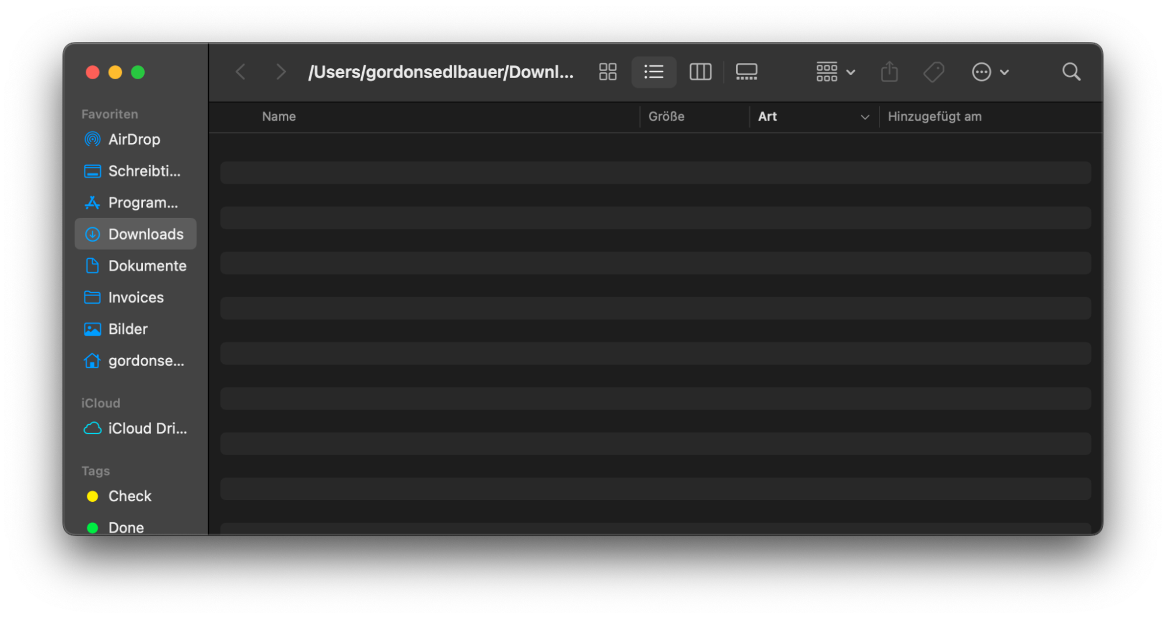
Task: Open the more actions ellipsis menu
Action: pos(989,72)
